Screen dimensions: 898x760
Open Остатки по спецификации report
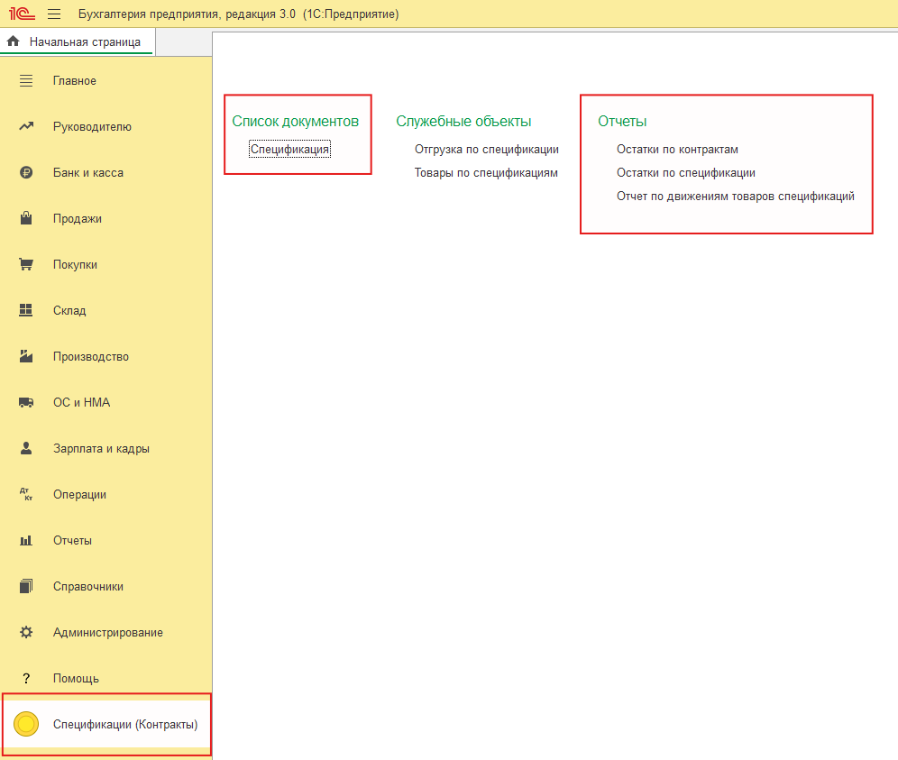click(686, 172)
